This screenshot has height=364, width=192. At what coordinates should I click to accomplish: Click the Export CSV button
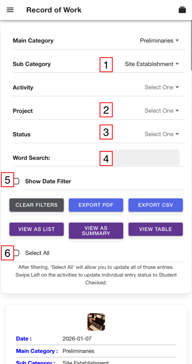point(156,205)
